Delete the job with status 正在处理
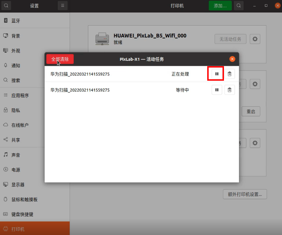This screenshot has width=282, height=235. point(230,74)
